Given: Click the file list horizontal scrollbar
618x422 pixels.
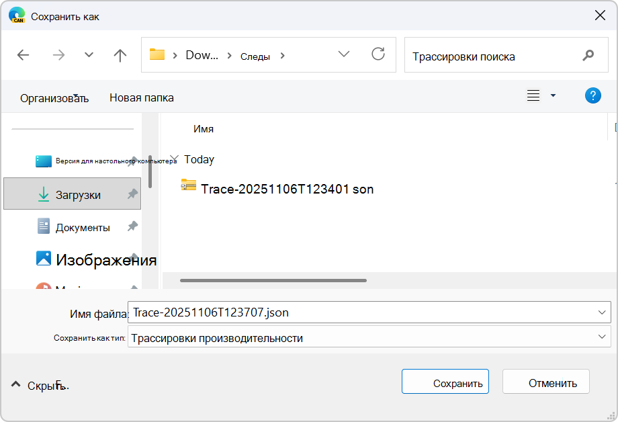Looking at the screenshot, I should click(273, 280).
